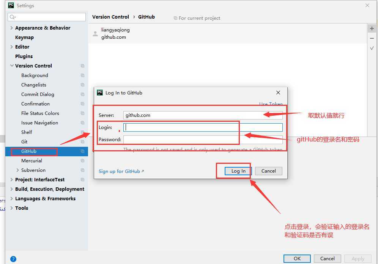The image size is (378, 264).
Task: Collapse the Version Control section
Action: tap(11, 66)
